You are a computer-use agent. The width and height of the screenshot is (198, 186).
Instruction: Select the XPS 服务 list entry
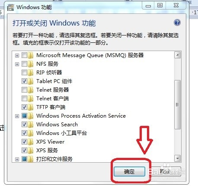tap(47, 151)
